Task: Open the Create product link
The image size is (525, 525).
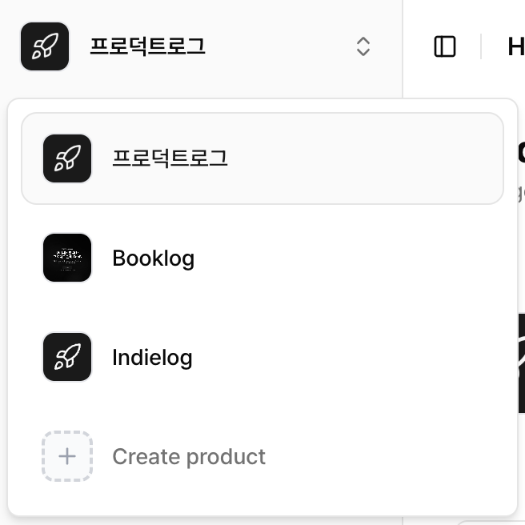Action: tap(189, 457)
